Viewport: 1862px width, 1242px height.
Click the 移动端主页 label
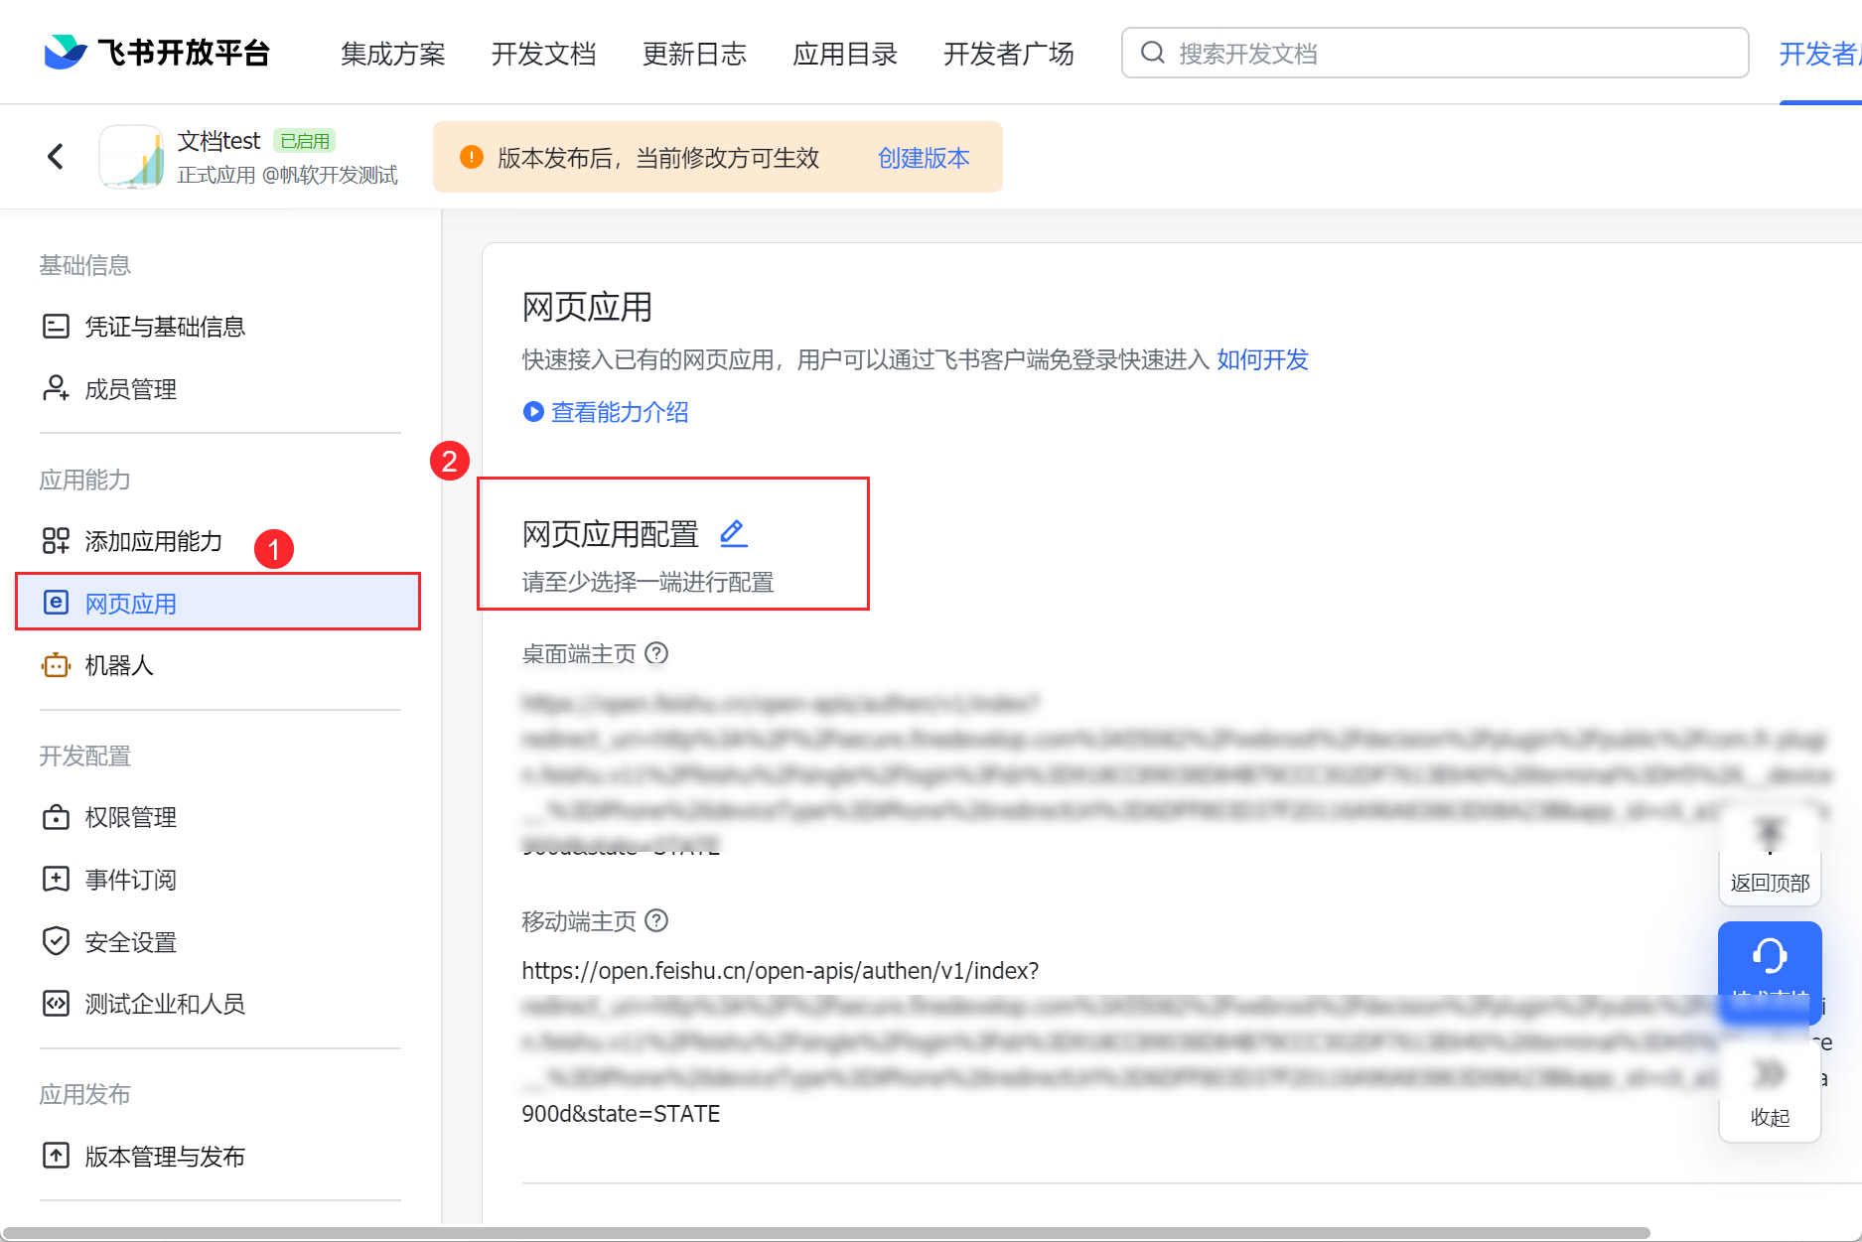pos(579,921)
